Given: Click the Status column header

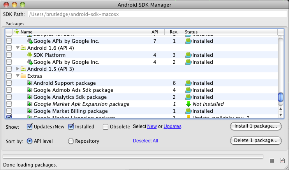Looking at the screenshot, I should [221, 32].
